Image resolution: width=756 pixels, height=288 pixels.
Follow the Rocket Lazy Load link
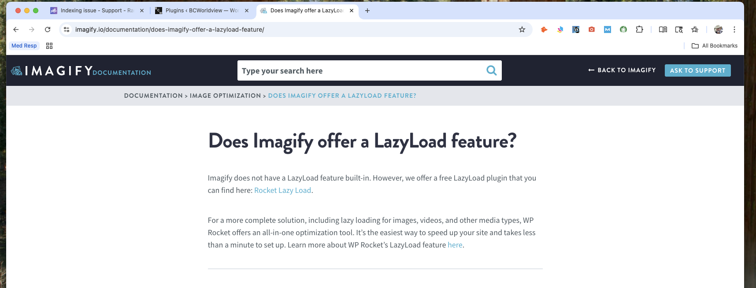(x=282, y=190)
